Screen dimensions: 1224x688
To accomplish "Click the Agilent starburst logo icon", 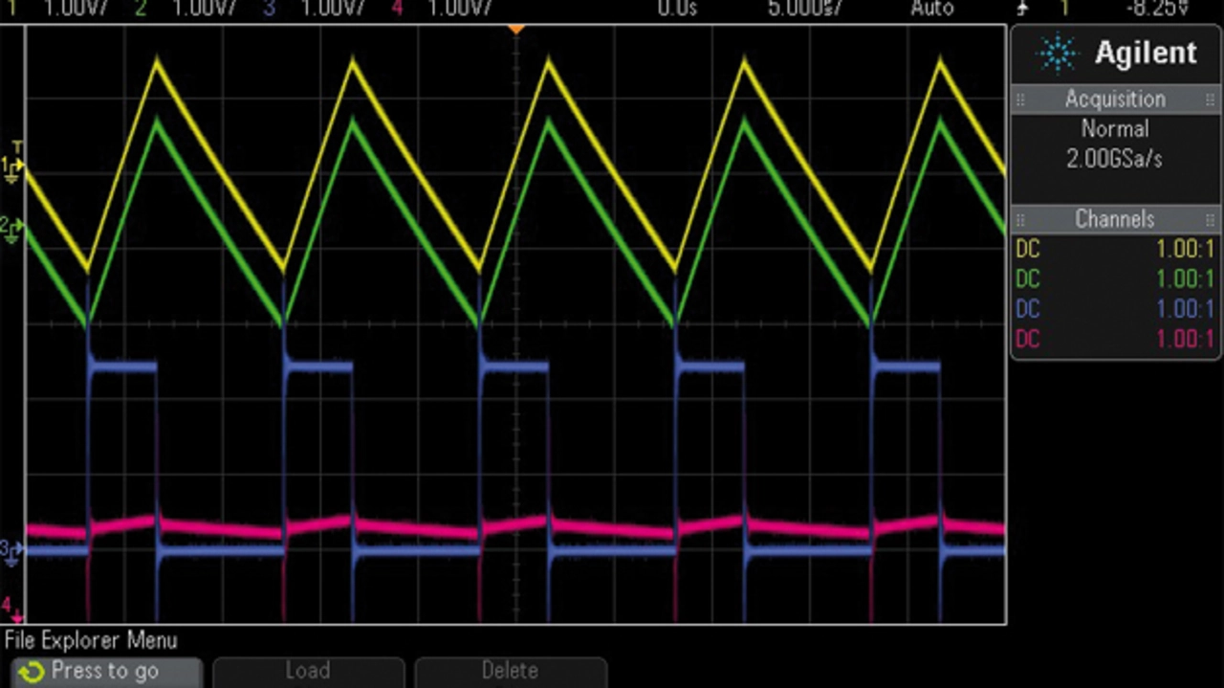I will click(1057, 54).
